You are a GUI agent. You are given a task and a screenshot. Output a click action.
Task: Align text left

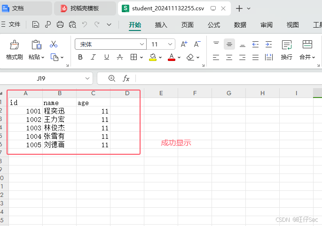[x=216, y=57]
